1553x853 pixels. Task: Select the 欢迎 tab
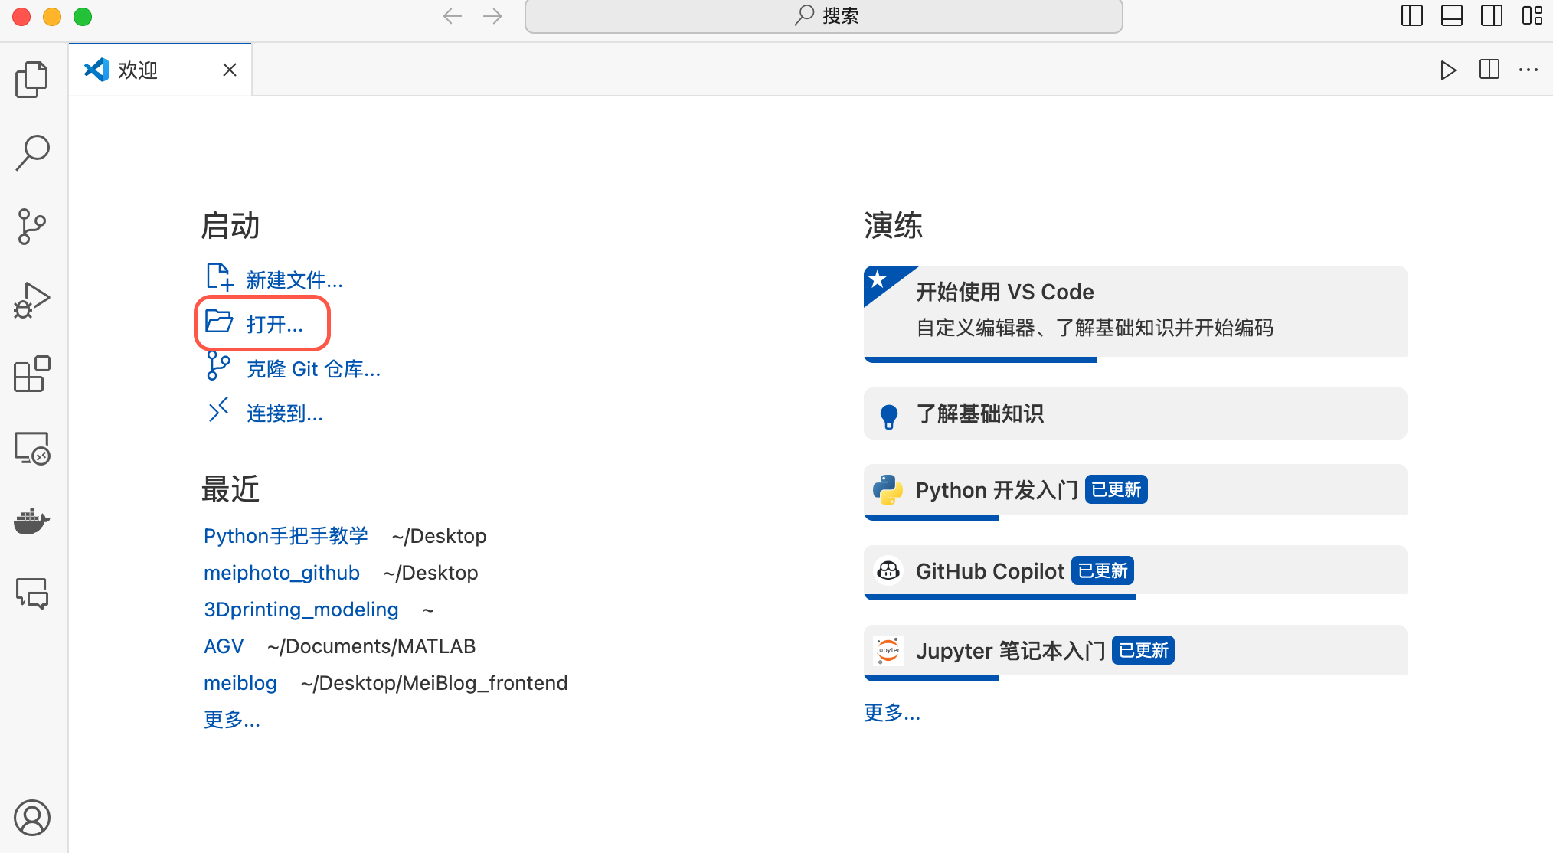(x=138, y=70)
